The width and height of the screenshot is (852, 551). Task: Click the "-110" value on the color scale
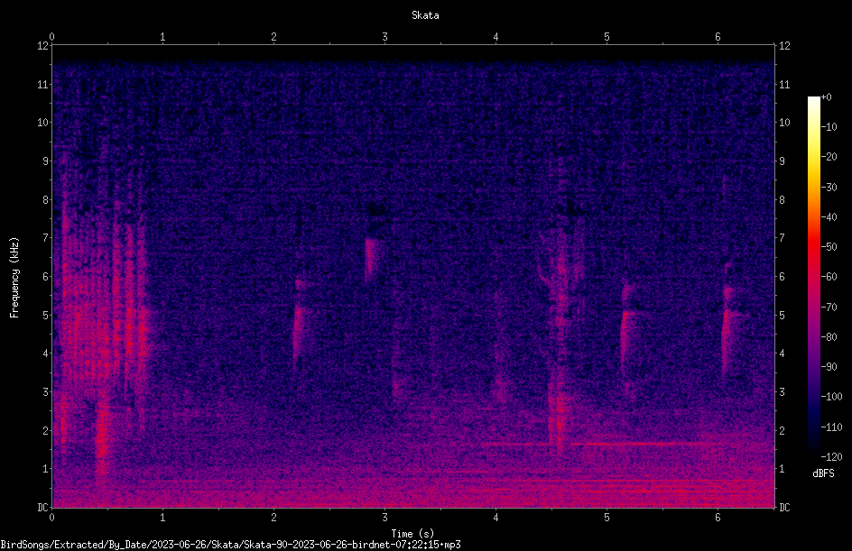[831, 427]
